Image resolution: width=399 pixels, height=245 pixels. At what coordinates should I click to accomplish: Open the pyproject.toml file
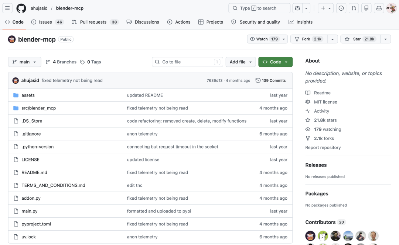(36, 224)
